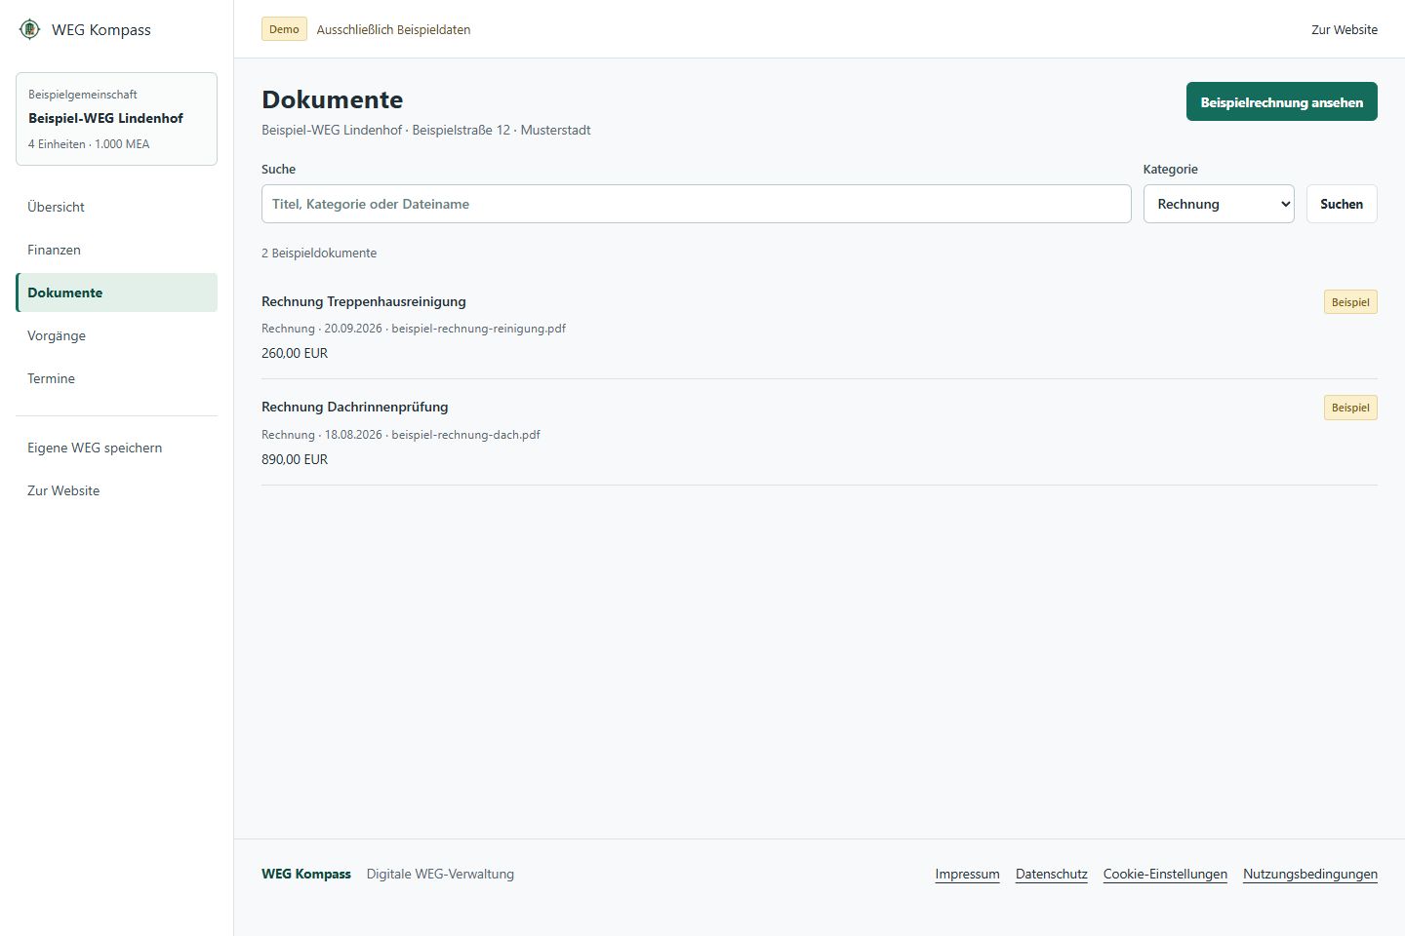Click Ausschließlich Beispieldaten notice text
Image resolution: width=1405 pixels, height=936 pixels.
coord(393,29)
